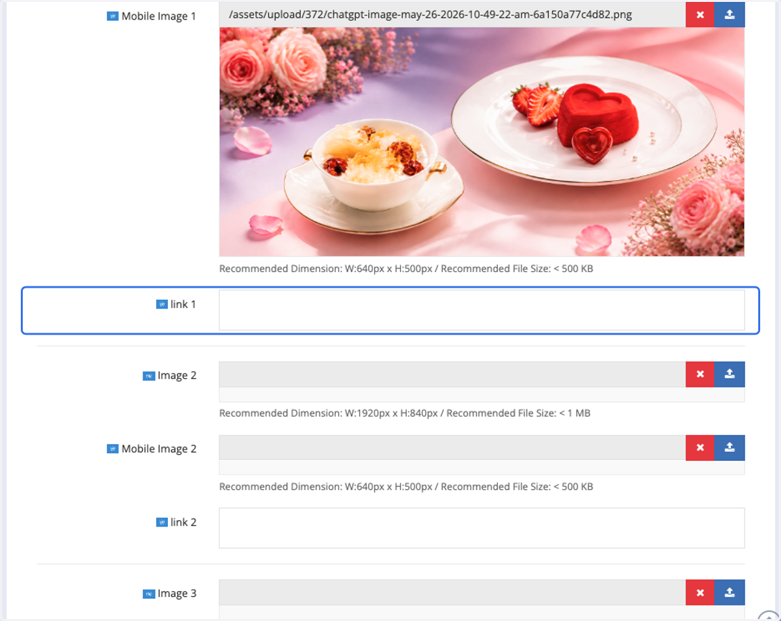Click the recommendation text under Mobile Image 2
Screen dimensions: 781x621
pos(406,487)
